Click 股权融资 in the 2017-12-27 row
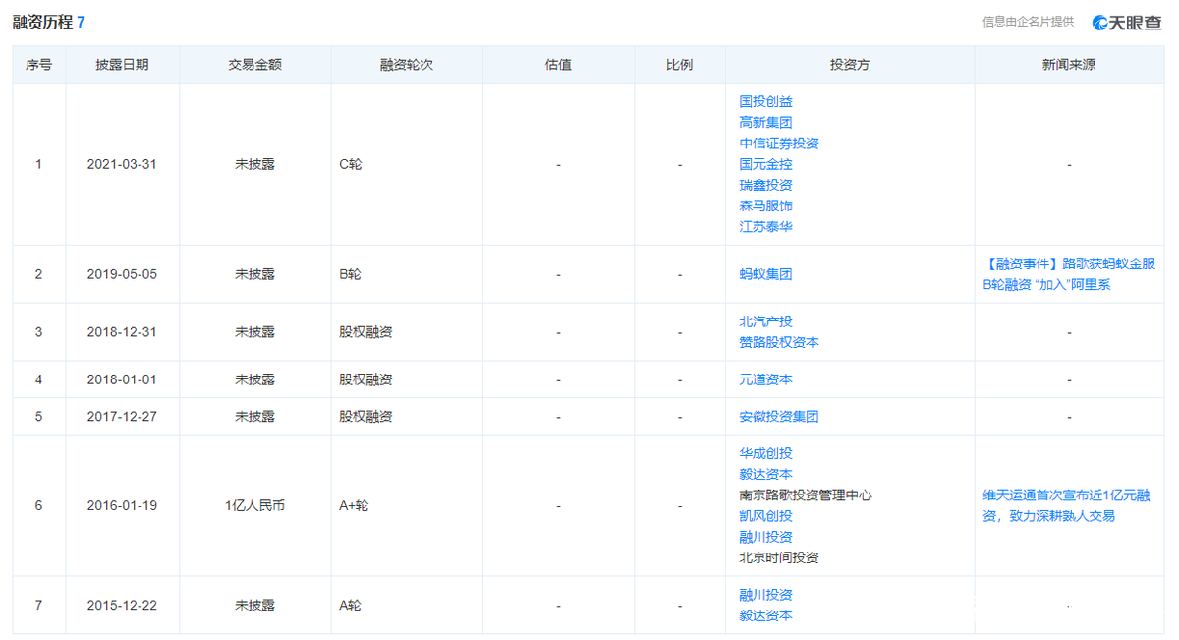Viewport: 1179px width, 640px height. pos(365,417)
